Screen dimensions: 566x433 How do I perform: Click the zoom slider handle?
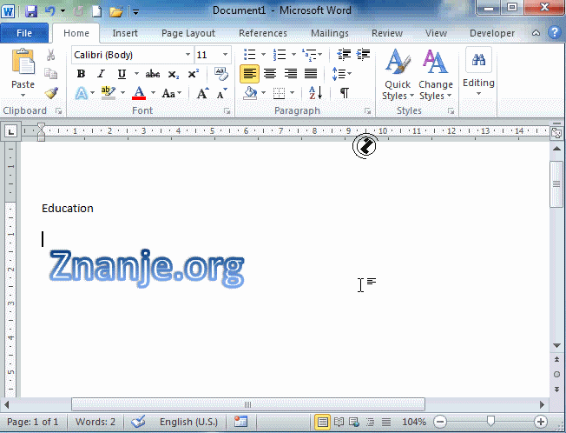tap(491, 422)
